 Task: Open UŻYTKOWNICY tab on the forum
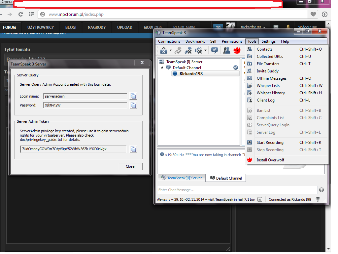tap(41, 27)
